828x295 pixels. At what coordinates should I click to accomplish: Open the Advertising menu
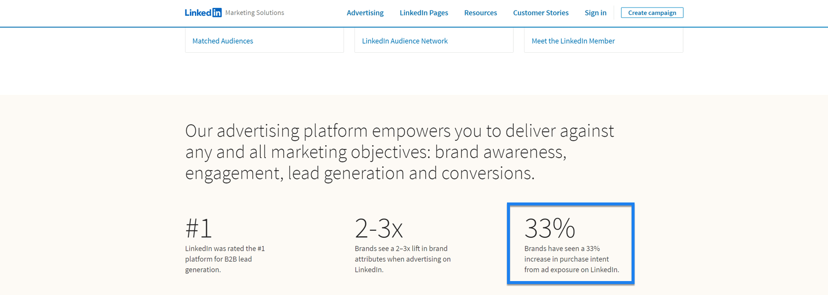pyautogui.click(x=365, y=13)
